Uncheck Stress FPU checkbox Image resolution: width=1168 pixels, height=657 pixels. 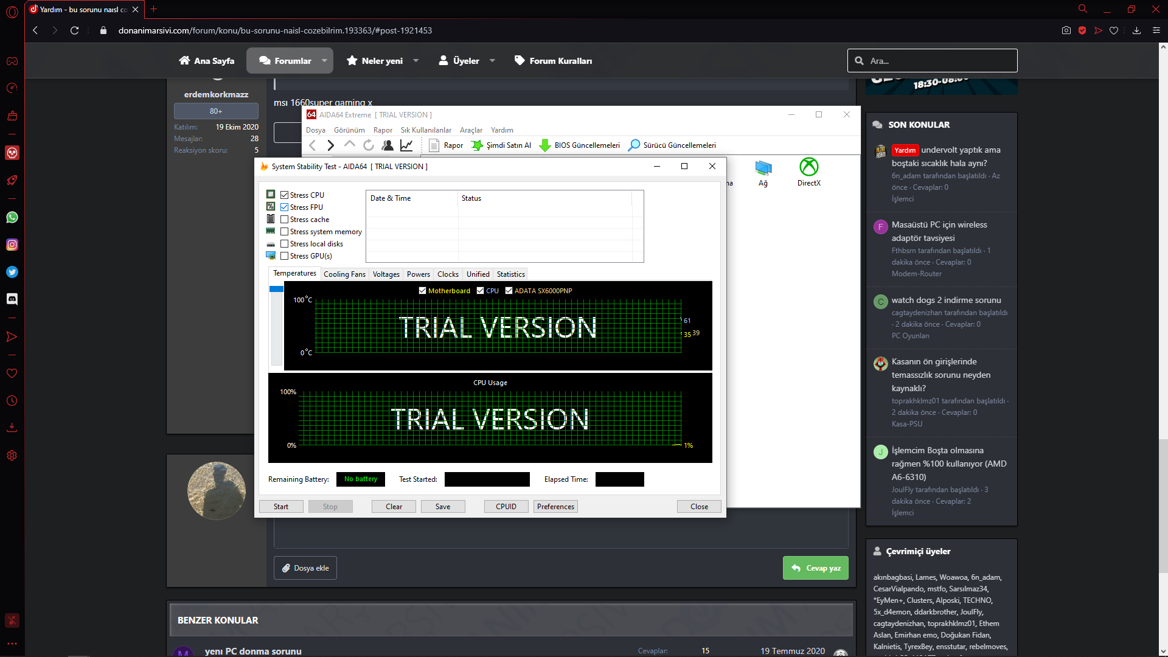284,207
